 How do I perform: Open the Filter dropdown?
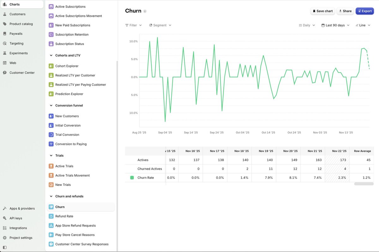pyautogui.click(x=134, y=25)
